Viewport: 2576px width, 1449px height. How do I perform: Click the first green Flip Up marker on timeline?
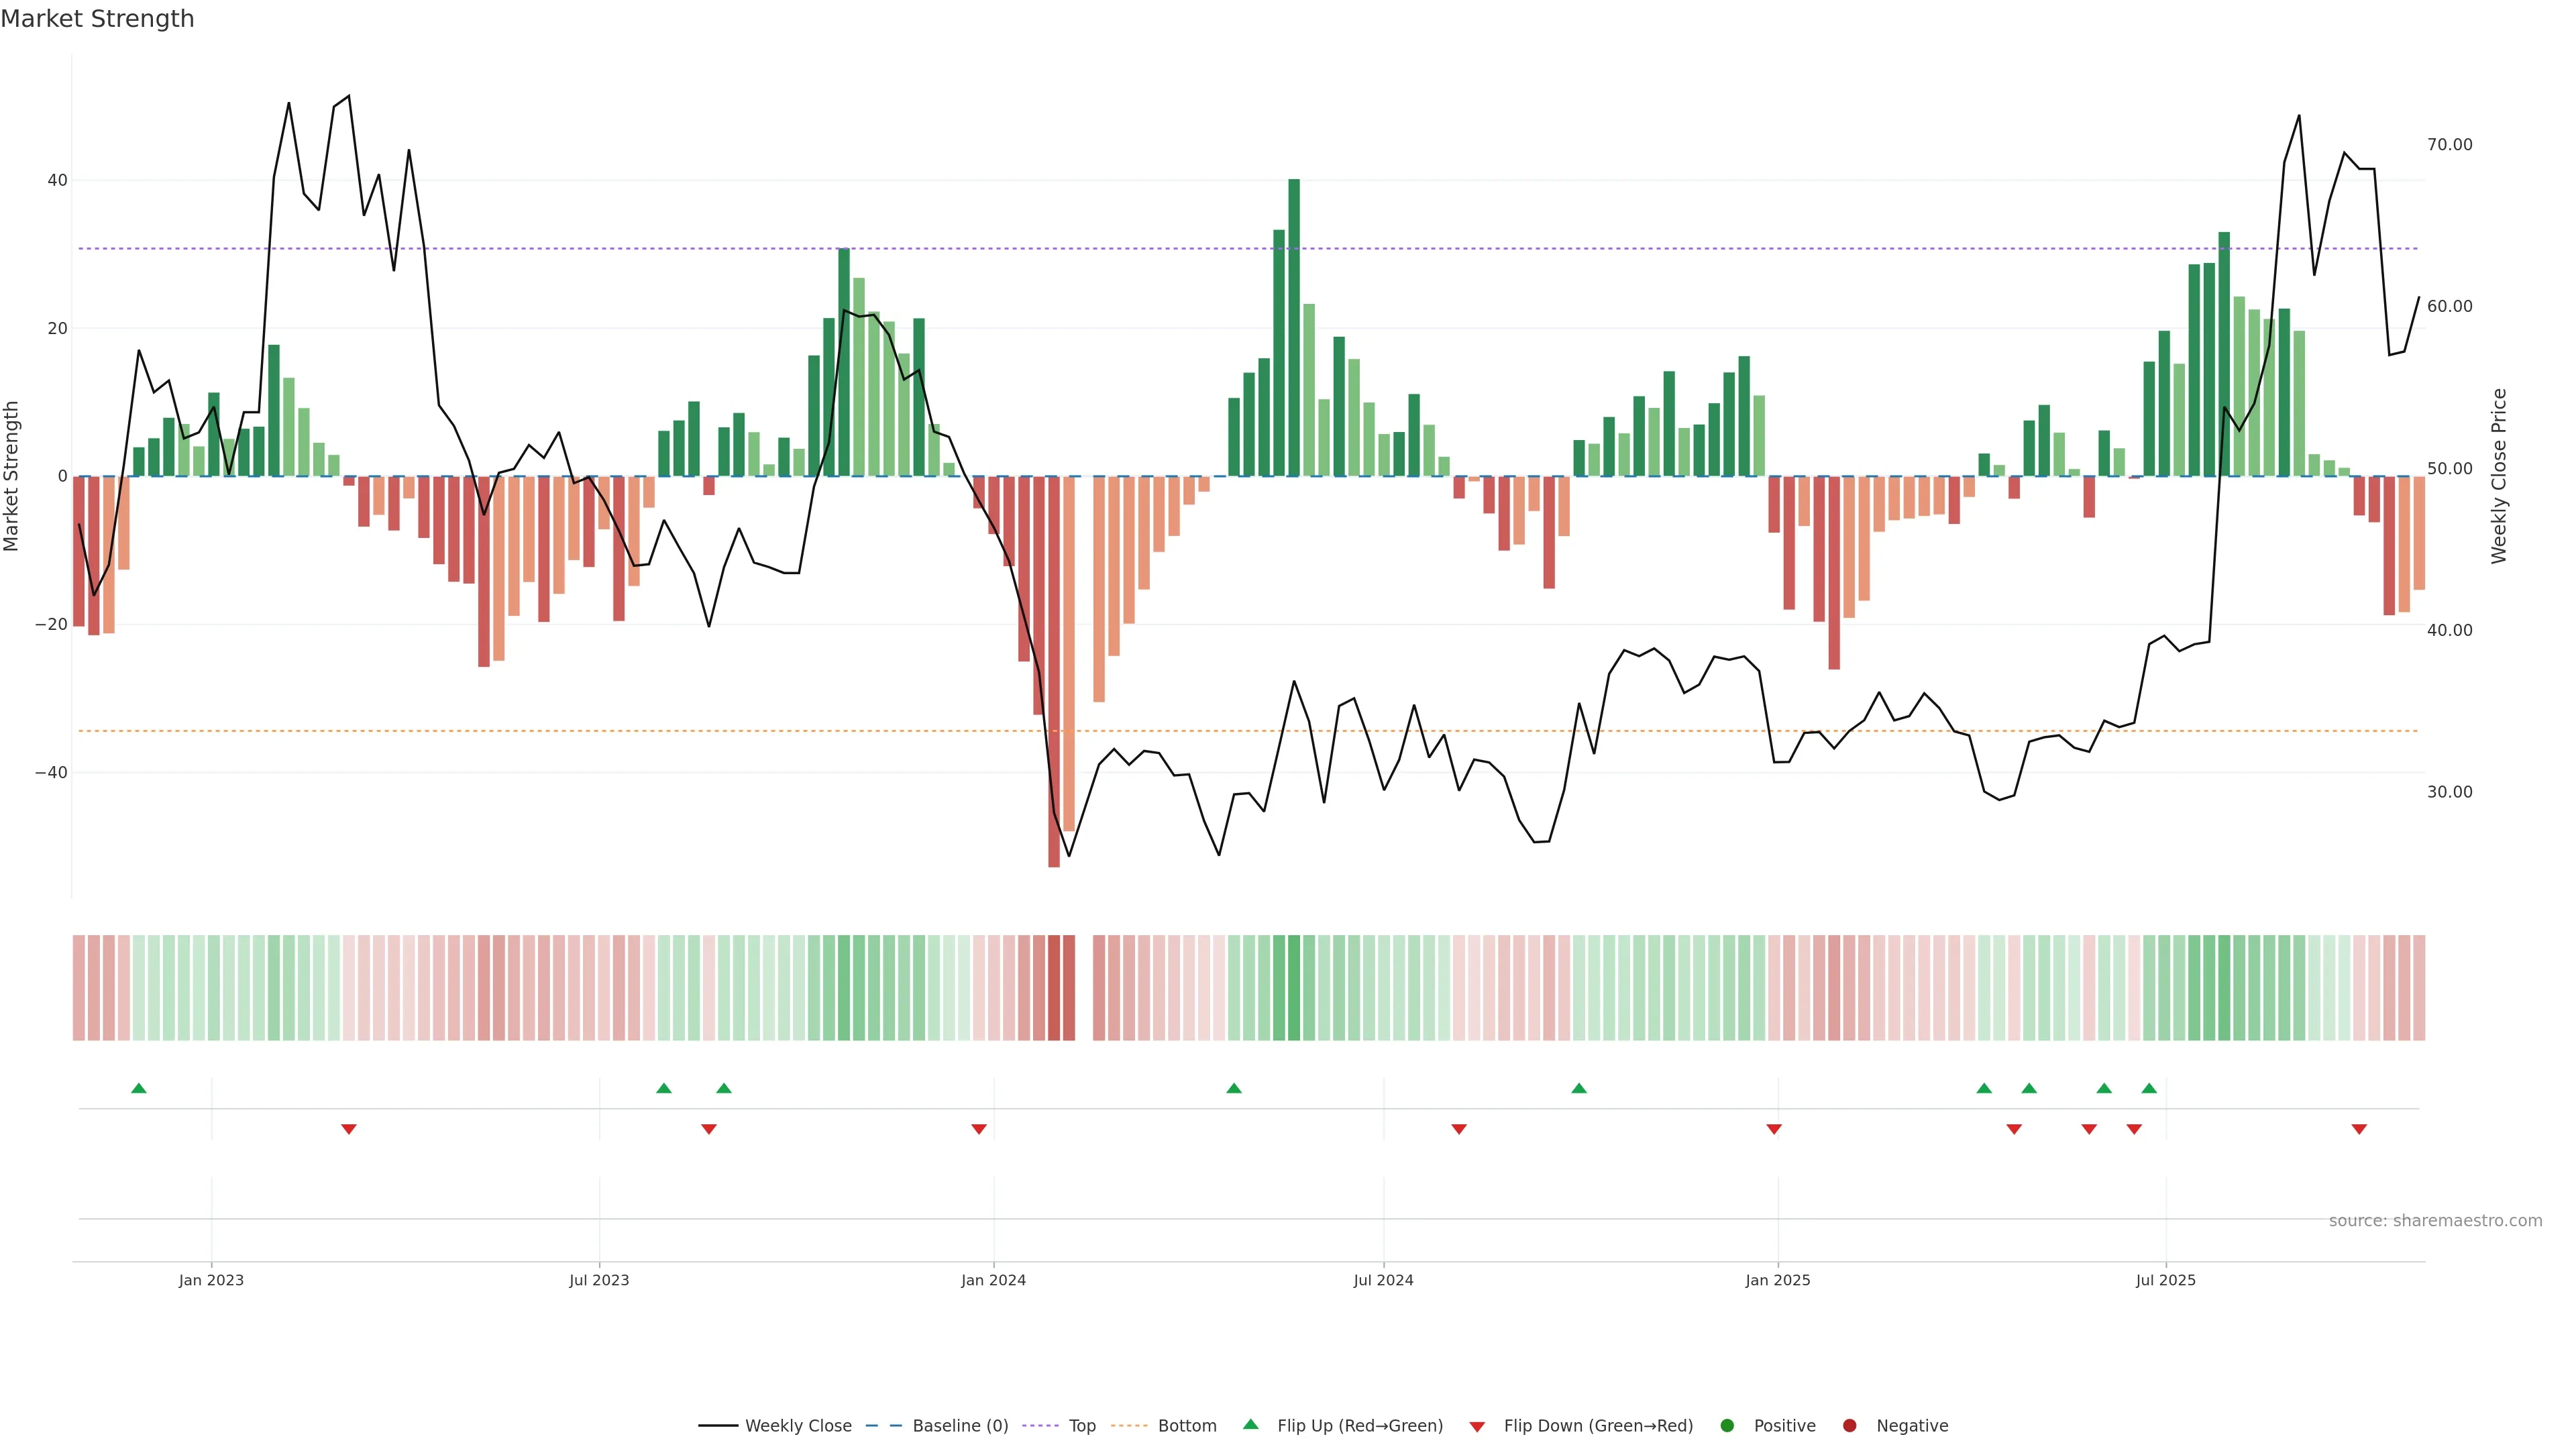[139, 1088]
